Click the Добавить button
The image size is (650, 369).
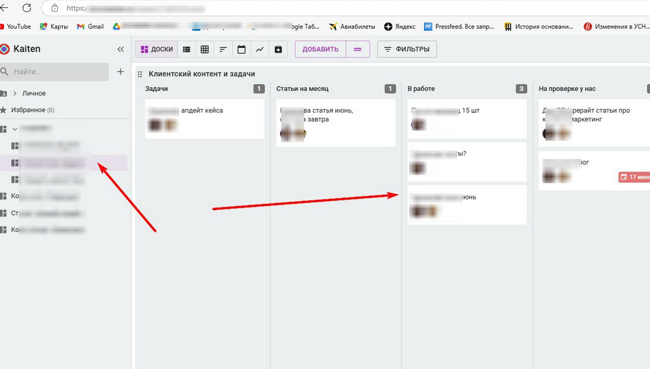coord(320,49)
